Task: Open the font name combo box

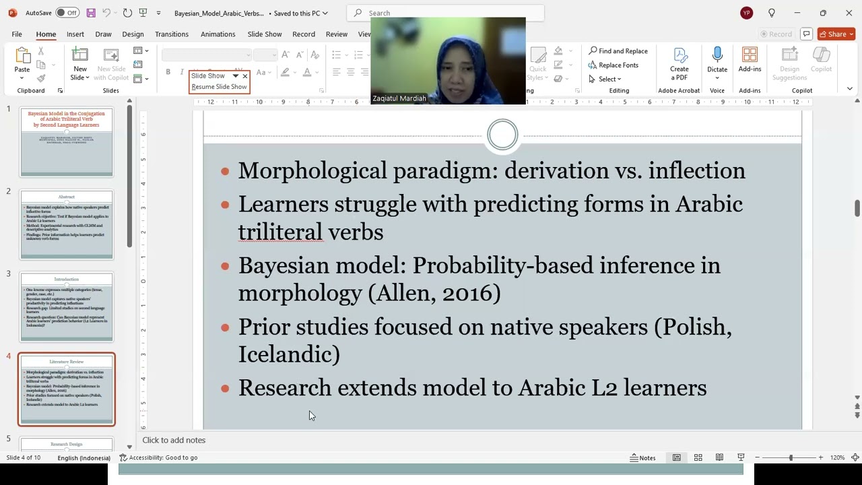Action: click(x=207, y=55)
